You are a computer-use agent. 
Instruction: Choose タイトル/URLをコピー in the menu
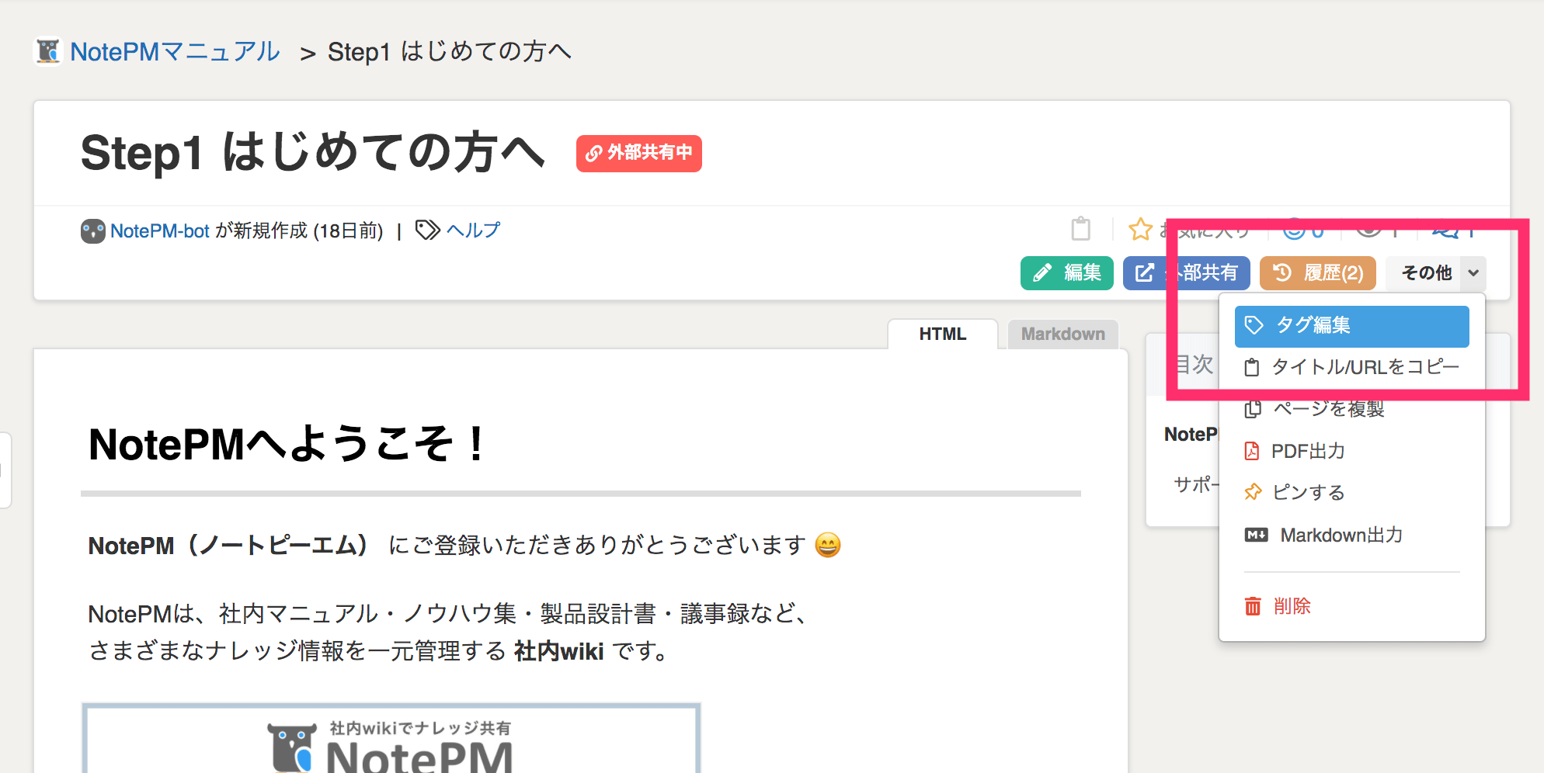[x=1365, y=367]
